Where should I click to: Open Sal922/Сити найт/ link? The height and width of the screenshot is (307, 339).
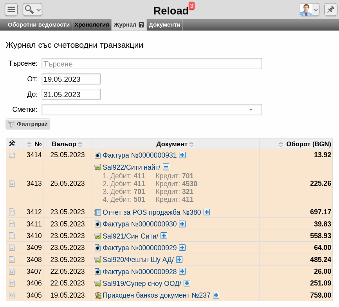132,167
